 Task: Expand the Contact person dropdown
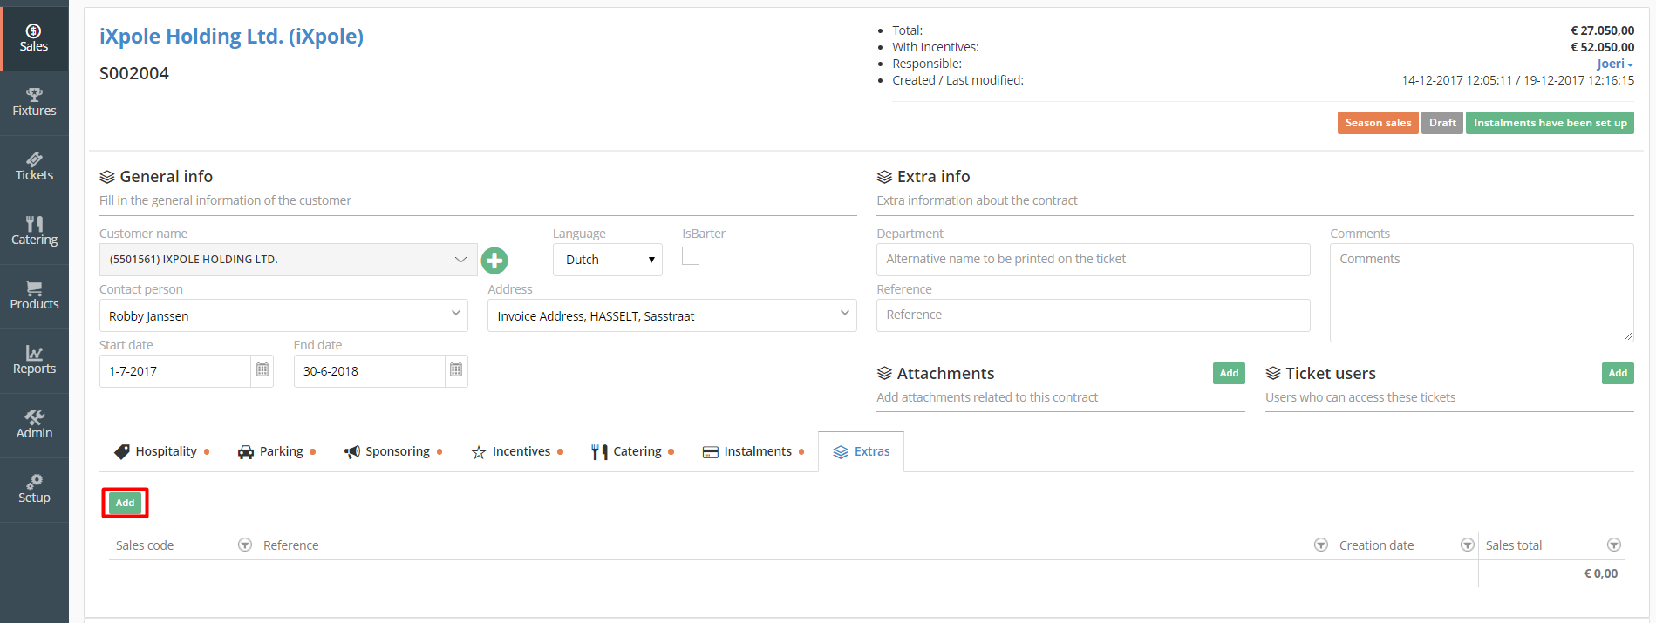[283, 315]
